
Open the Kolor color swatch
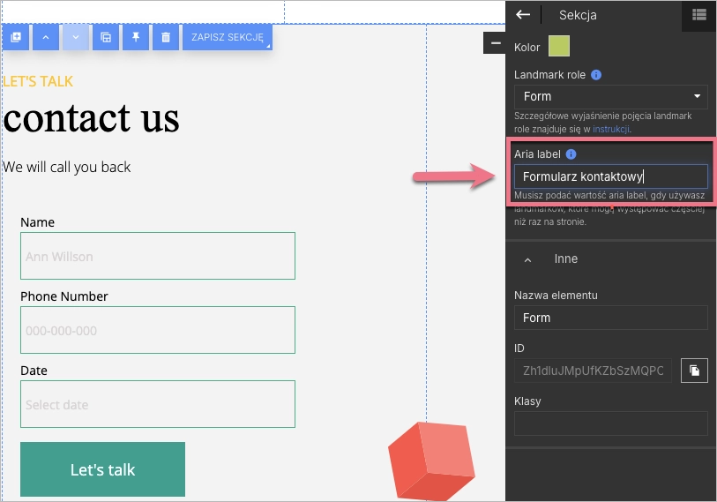coord(559,46)
